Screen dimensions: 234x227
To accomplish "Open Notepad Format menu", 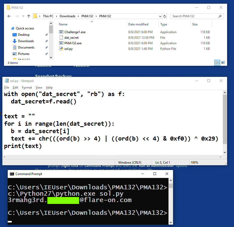I will (x=27, y=88).
